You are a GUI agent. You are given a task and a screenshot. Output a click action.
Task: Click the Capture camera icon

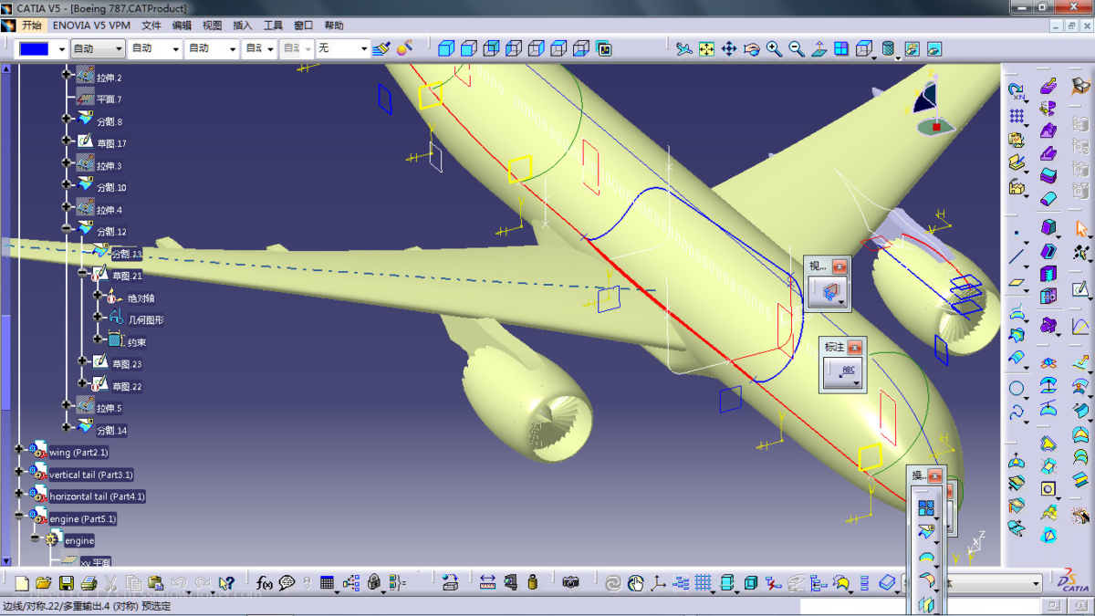(571, 583)
